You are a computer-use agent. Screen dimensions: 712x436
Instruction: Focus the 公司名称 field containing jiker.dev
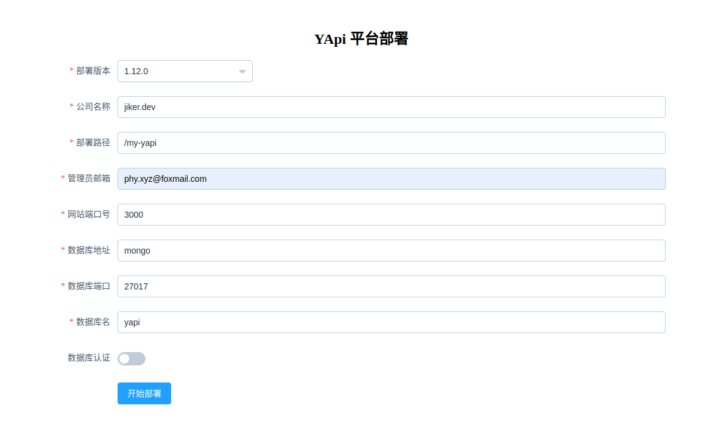tap(391, 107)
